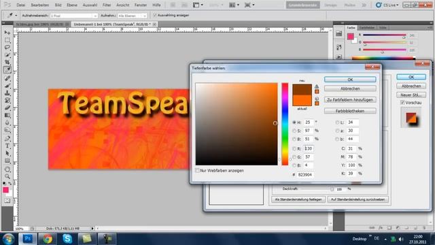Select the Hand tool

click(7, 169)
